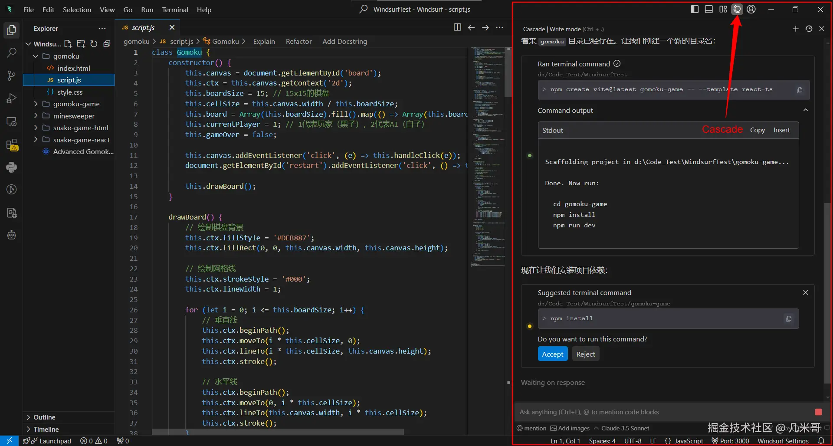833x446 pixels.
Task: Accept the suggested npm install command
Action: (x=552, y=354)
